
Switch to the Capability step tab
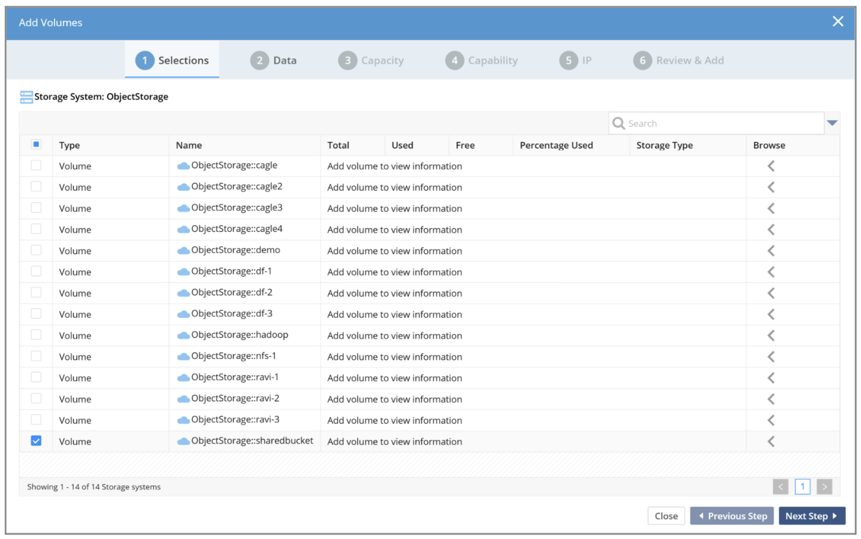pyautogui.click(x=481, y=60)
